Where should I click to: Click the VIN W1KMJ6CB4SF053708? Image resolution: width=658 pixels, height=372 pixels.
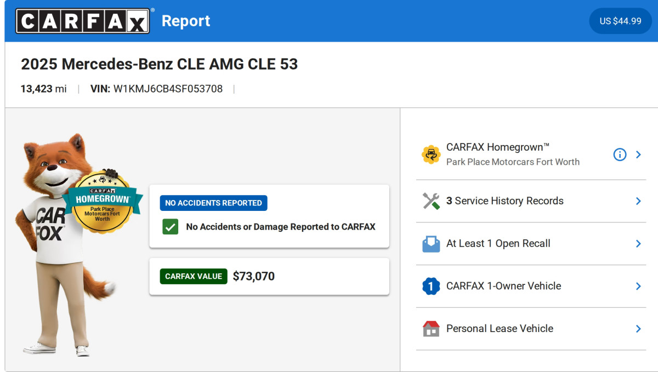coord(156,89)
